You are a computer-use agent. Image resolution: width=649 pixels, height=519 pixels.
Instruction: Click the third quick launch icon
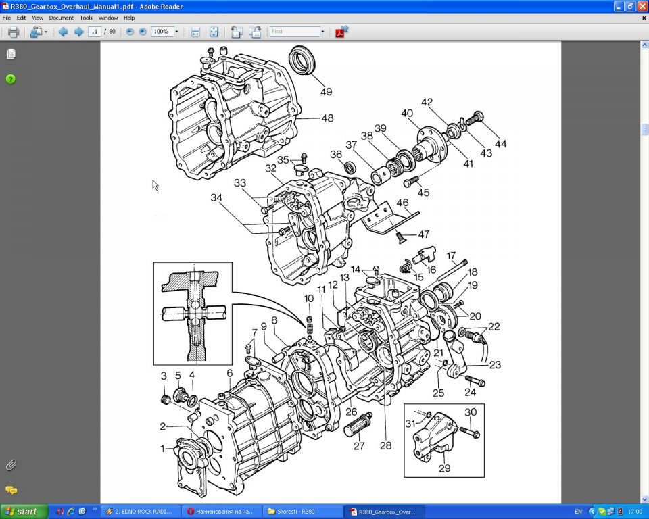(x=82, y=512)
